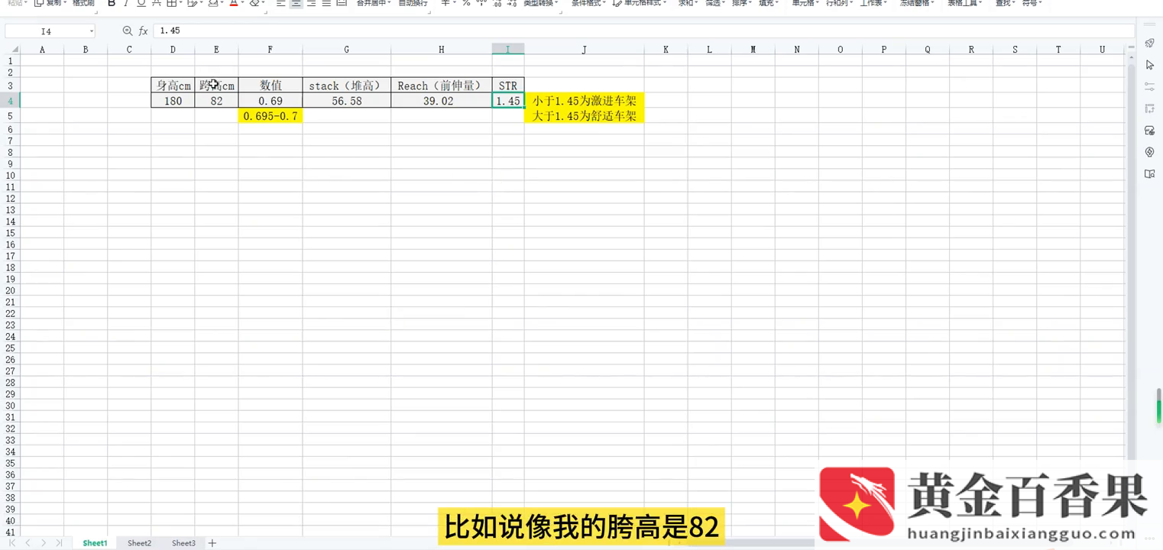Apply the red font color A

(x=234, y=3)
